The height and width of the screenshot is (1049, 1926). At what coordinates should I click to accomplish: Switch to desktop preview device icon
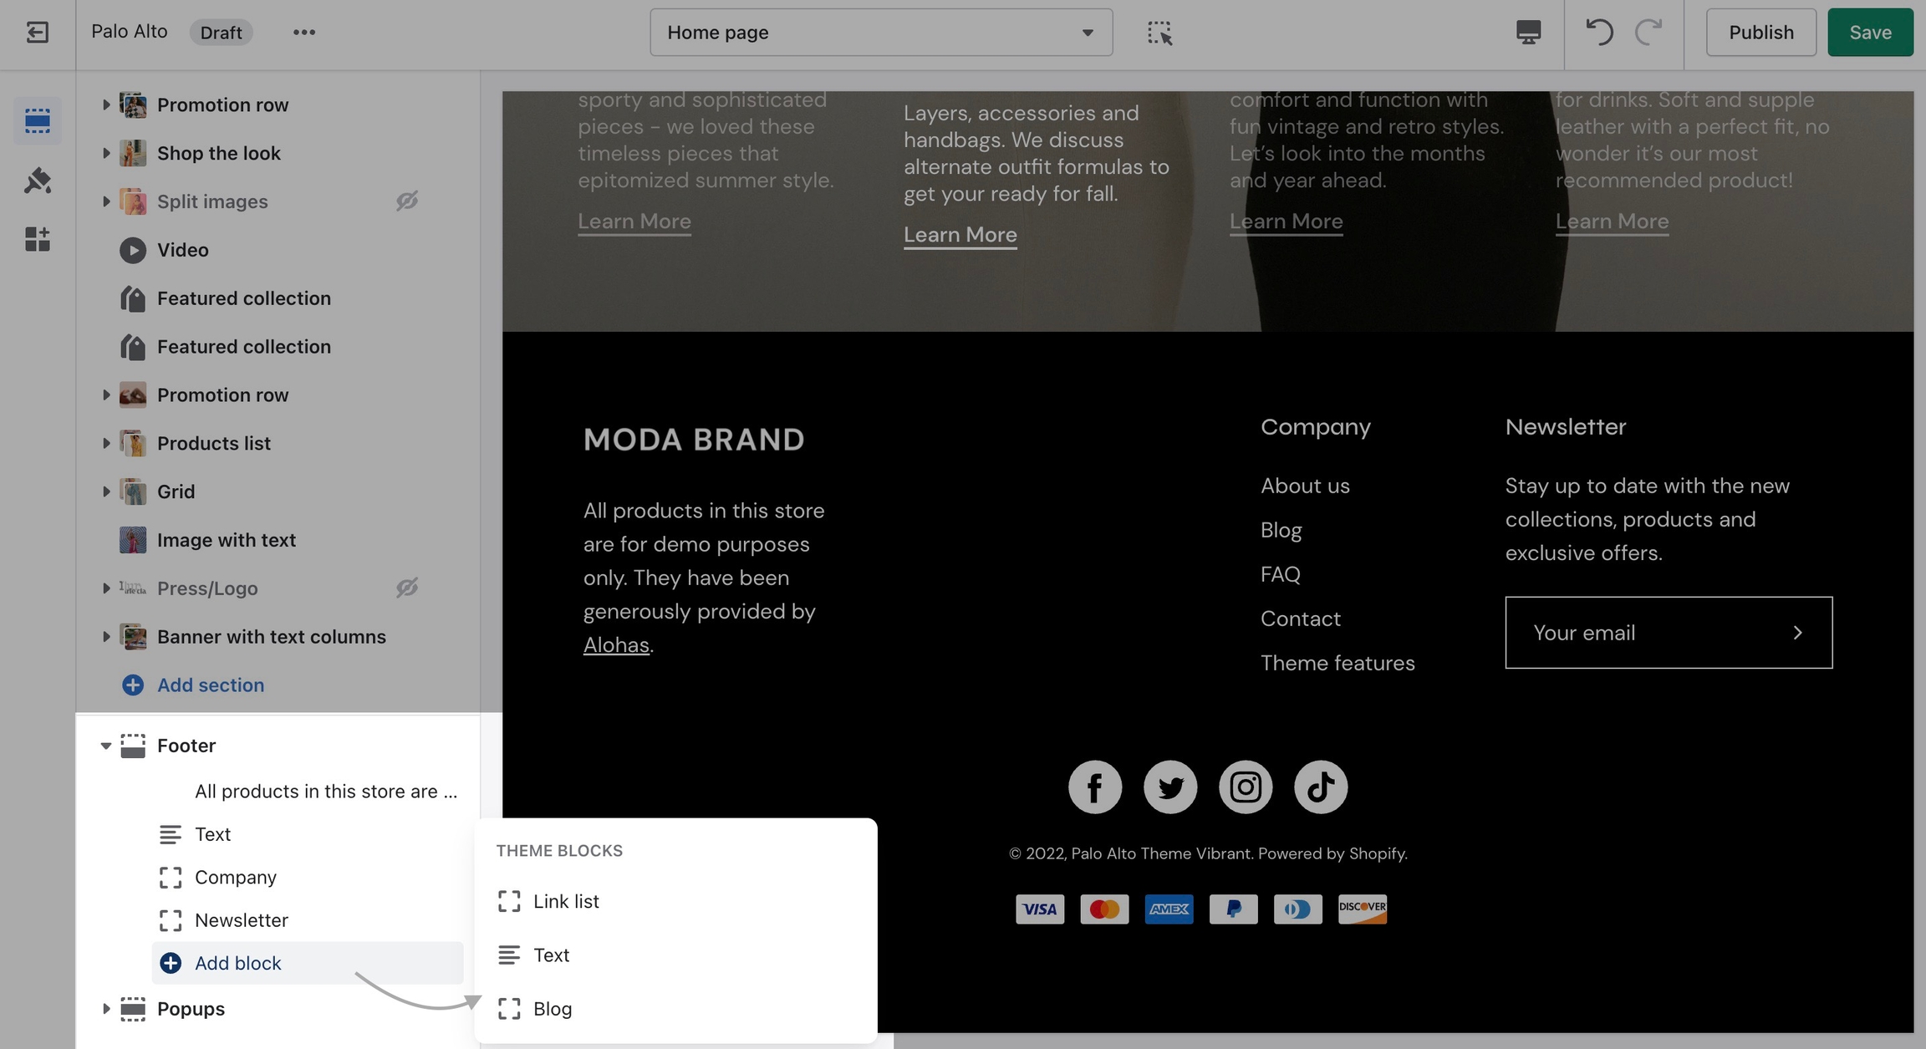tap(1528, 33)
